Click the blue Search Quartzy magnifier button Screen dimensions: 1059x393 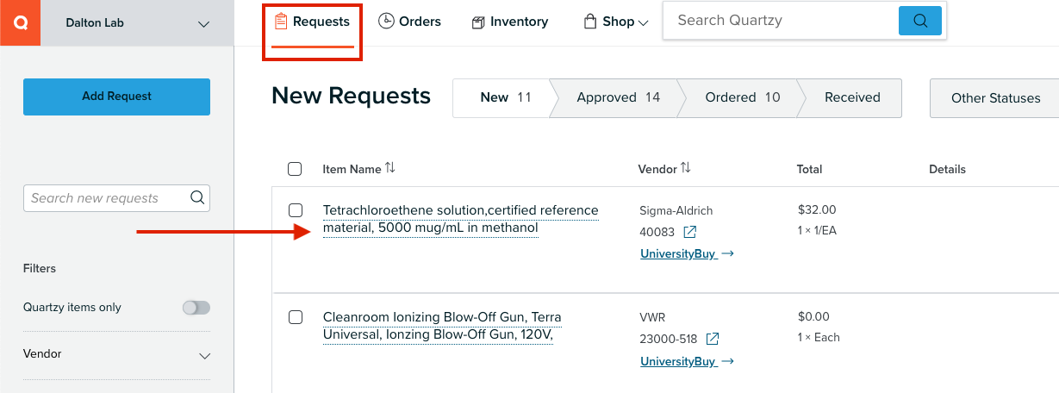(x=919, y=21)
